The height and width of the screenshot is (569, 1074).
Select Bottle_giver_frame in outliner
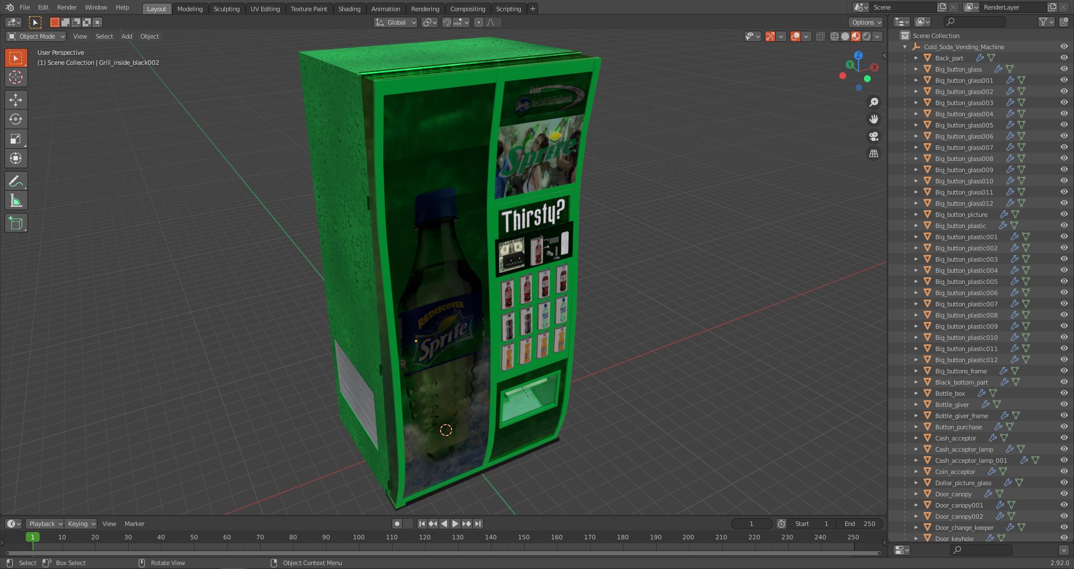(x=961, y=416)
